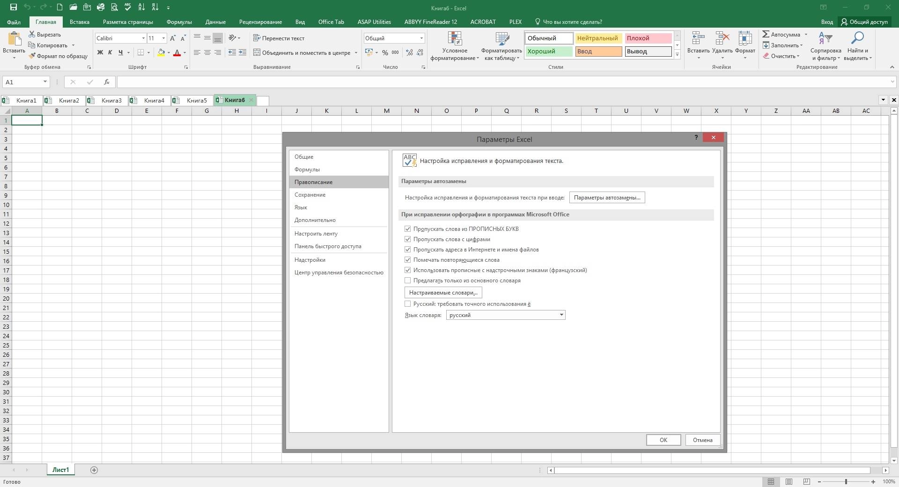Click Format Painter (Формат по образцу)

coord(58,56)
